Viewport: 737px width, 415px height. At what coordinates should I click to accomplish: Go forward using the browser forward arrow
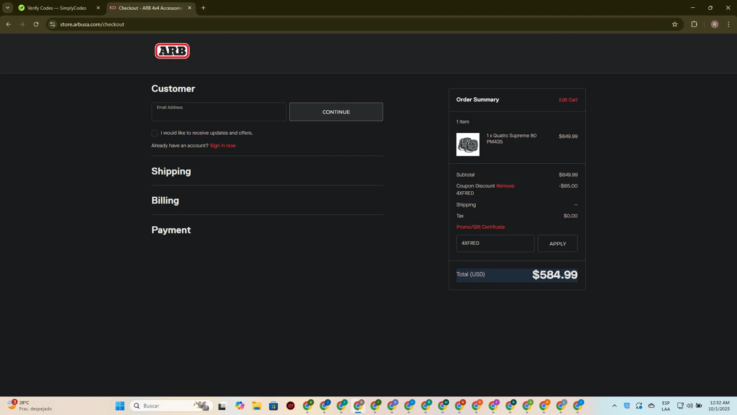pyautogui.click(x=22, y=24)
